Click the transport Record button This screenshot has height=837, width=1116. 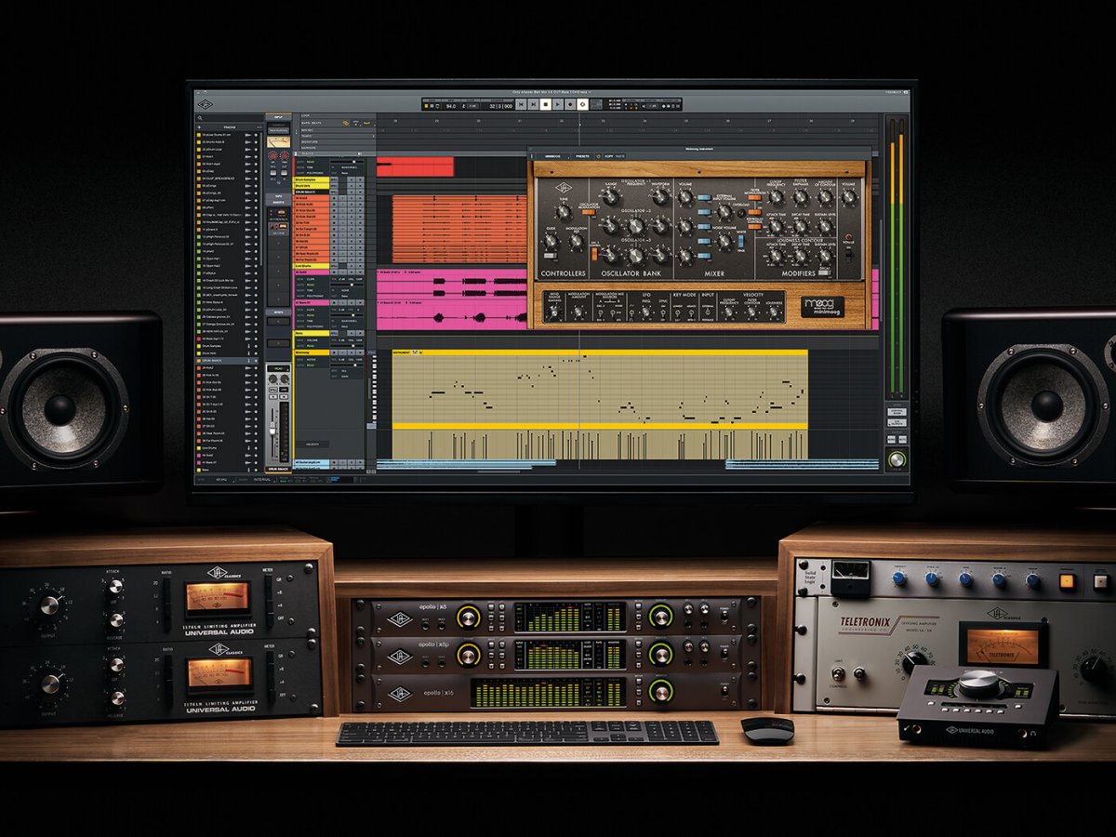coord(570,104)
